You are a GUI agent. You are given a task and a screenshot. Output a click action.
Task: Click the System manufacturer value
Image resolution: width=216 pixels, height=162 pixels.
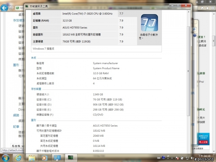point(105,63)
